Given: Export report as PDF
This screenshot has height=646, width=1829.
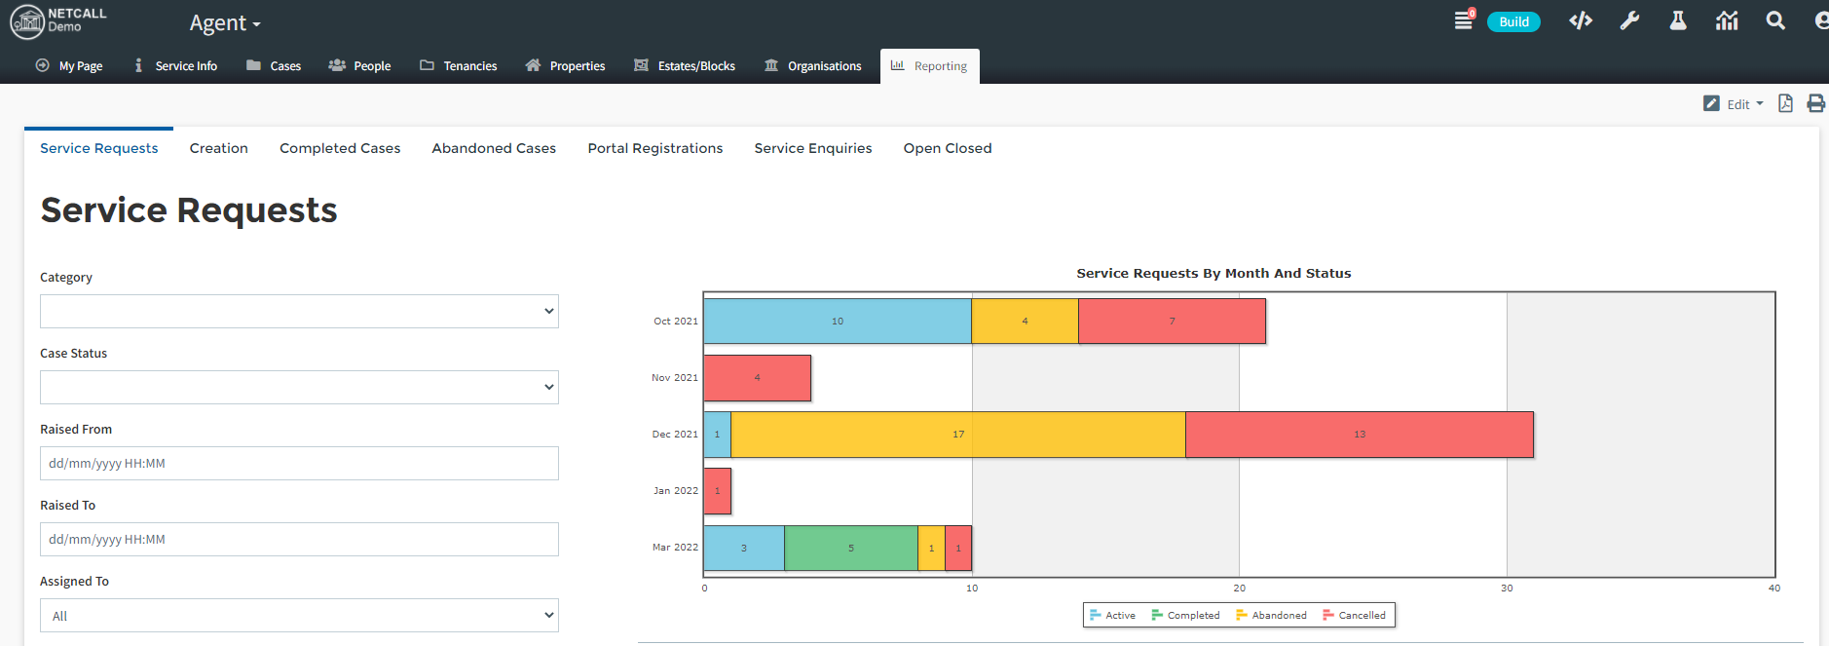Looking at the screenshot, I should pyautogui.click(x=1785, y=103).
